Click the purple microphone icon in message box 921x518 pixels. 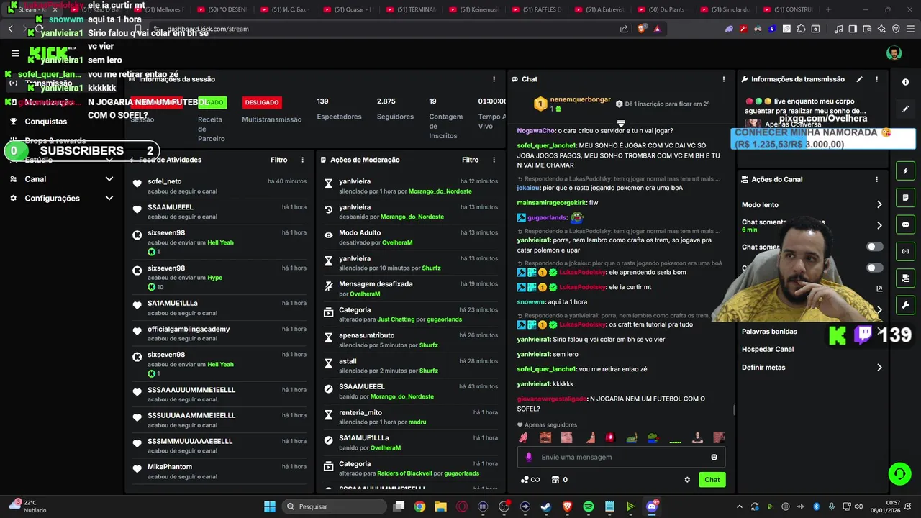[x=529, y=457]
